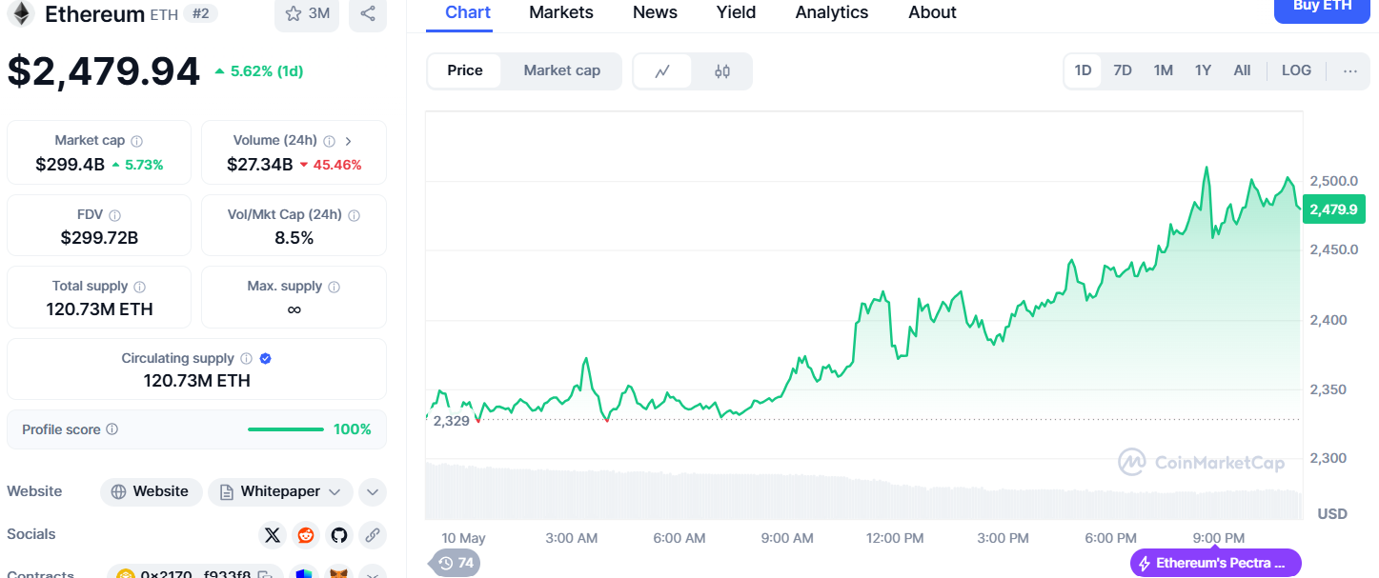Viewport: 1379px width, 578px height.
Task: Click the Profile score progress bar
Action: (285, 429)
